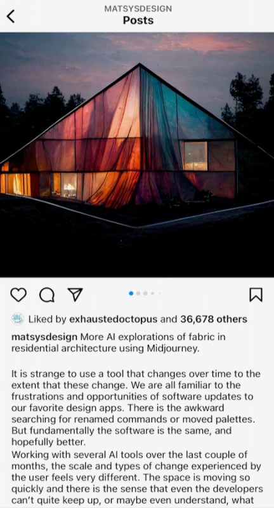The width and height of the screenshot is (274, 508).
Task: Open exhaustedoctopus profile from likes line
Action: click(x=114, y=319)
